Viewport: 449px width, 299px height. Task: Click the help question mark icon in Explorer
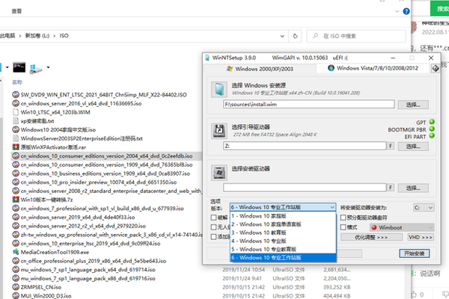(406, 11)
